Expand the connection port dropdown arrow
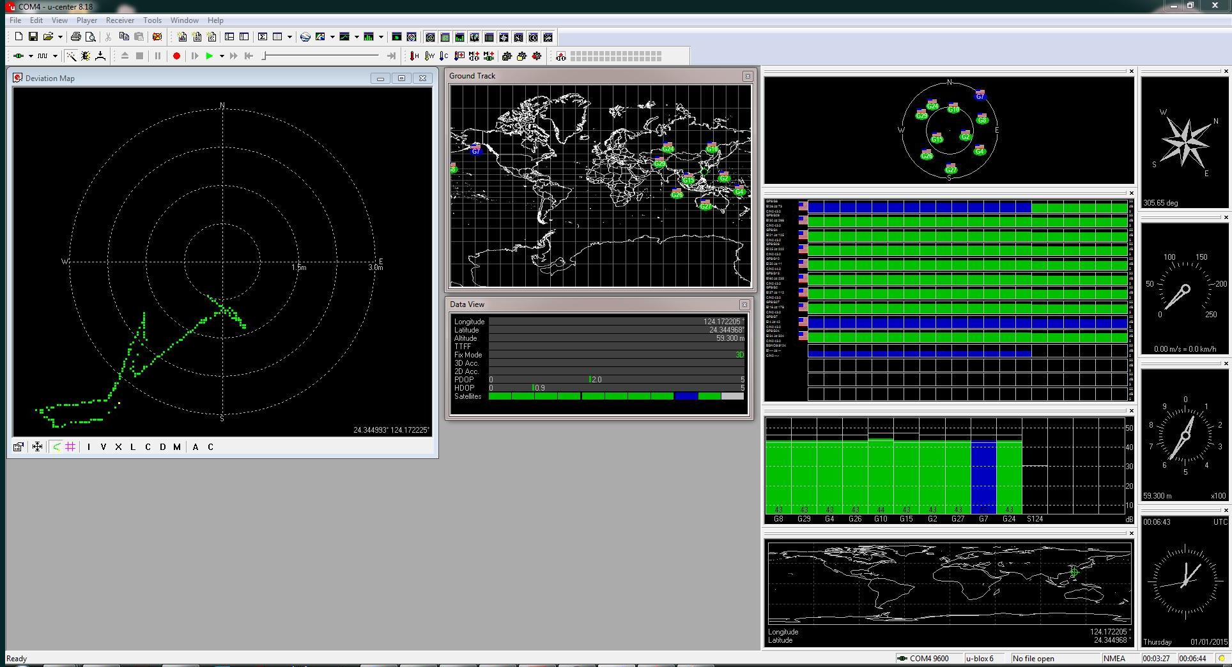The width and height of the screenshot is (1232, 667). point(31,56)
